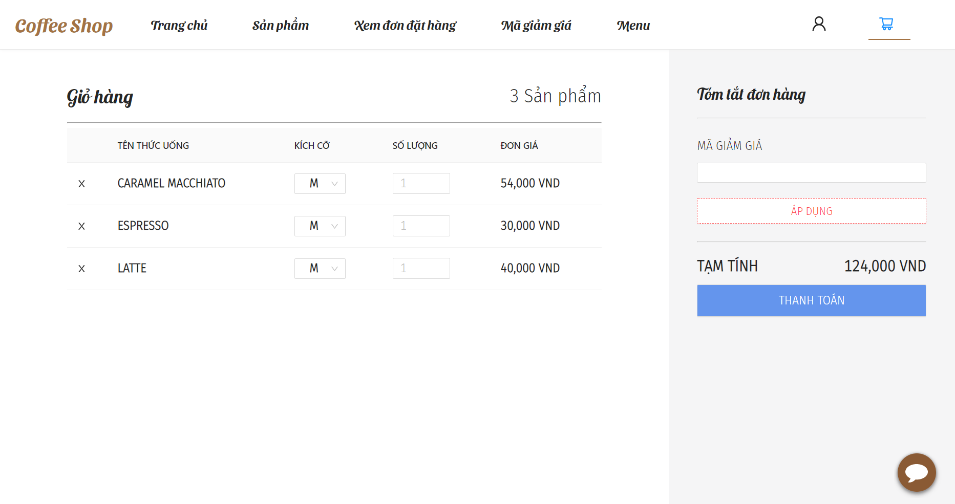Open size dropdown for Caramel Macchiato

[x=320, y=184]
